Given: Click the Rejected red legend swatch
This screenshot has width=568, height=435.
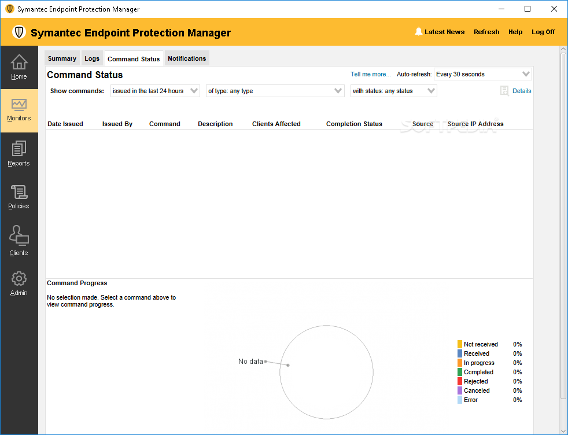Looking at the screenshot, I should 460,381.
